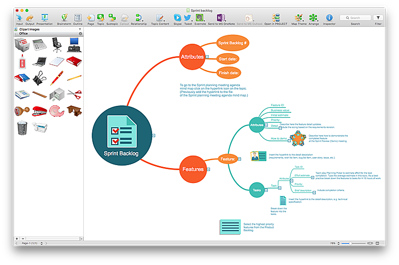Collapse the Sprint Backlog root topic

tap(154, 136)
